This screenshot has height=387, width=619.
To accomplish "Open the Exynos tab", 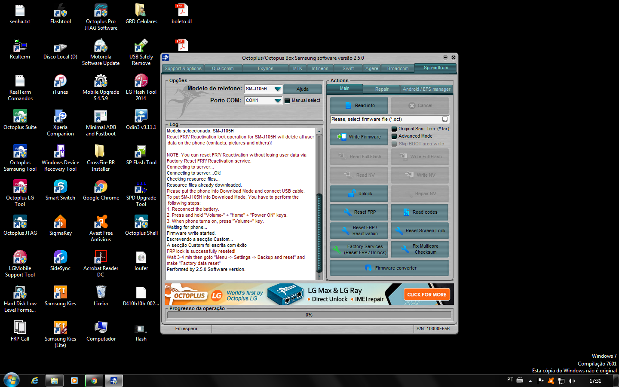I will pos(265,68).
